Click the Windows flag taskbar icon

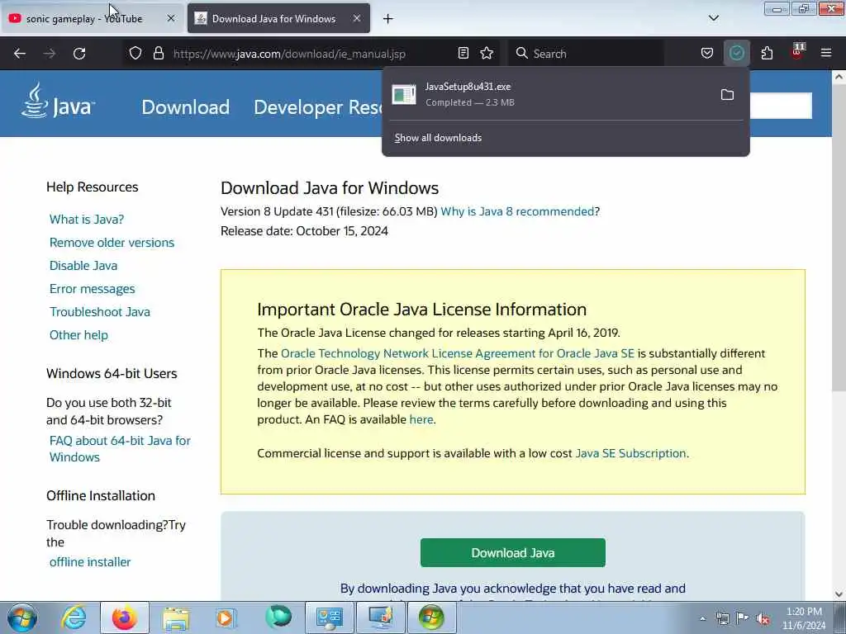click(x=431, y=617)
